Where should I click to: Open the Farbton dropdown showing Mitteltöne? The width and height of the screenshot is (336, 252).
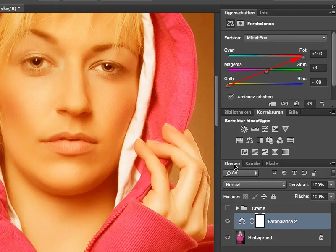286,38
